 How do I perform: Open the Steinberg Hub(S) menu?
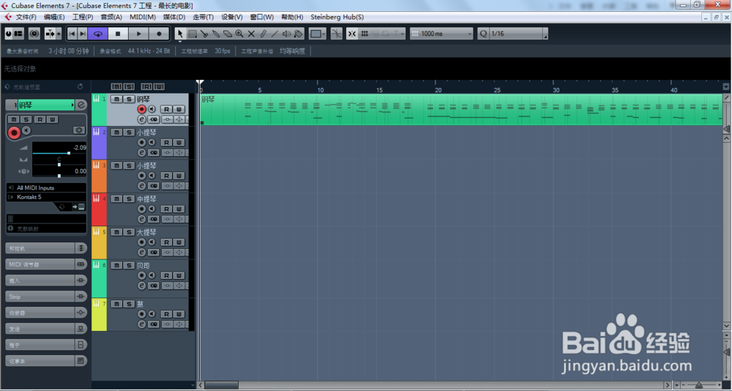(x=337, y=17)
